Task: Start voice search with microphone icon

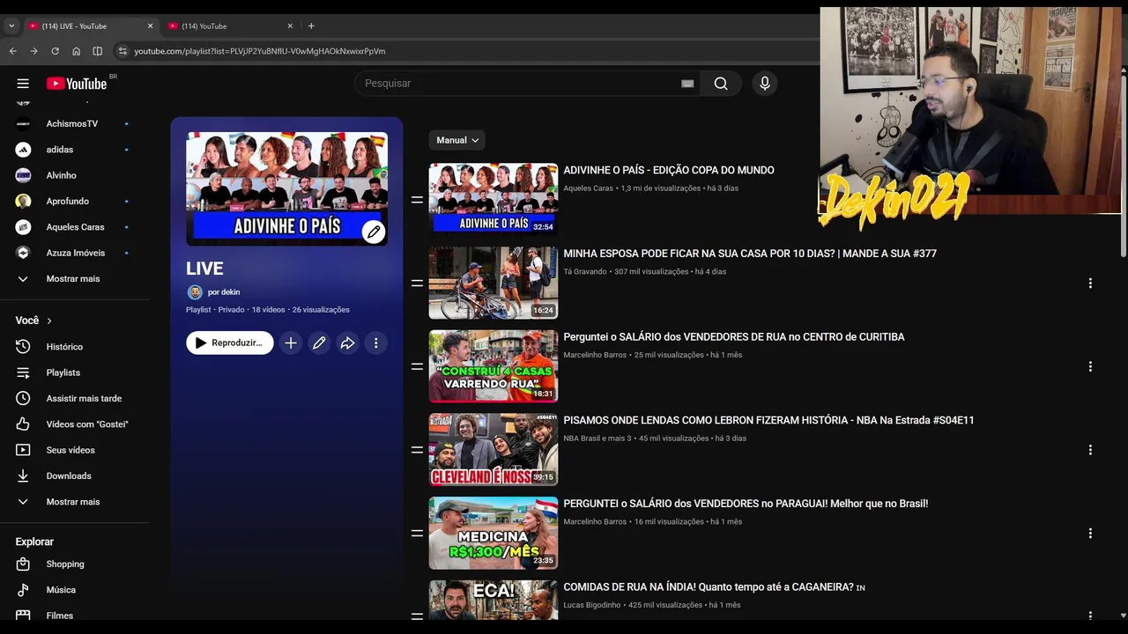Action: [765, 84]
